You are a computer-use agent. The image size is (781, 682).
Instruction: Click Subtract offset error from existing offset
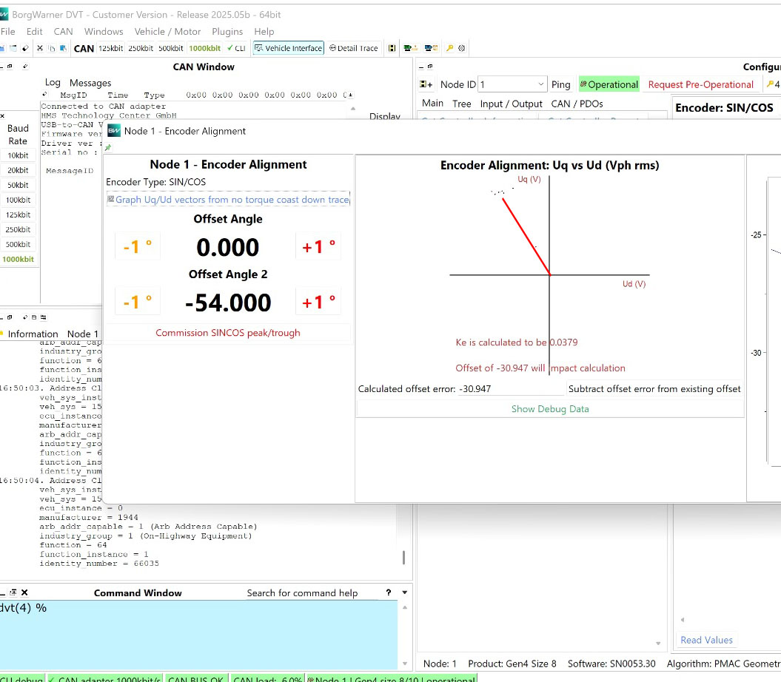tap(654, 388)
